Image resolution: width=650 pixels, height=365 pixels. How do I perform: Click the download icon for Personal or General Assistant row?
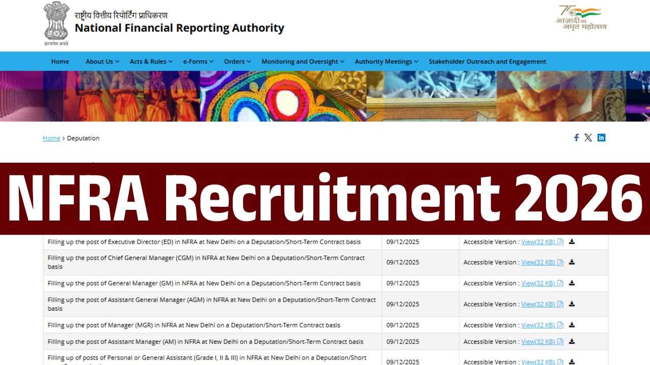click(572, 361)
